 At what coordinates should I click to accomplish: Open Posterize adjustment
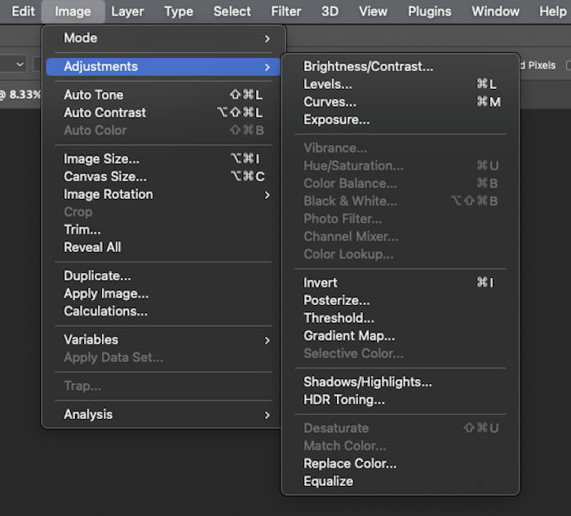[x=401, y=301]
